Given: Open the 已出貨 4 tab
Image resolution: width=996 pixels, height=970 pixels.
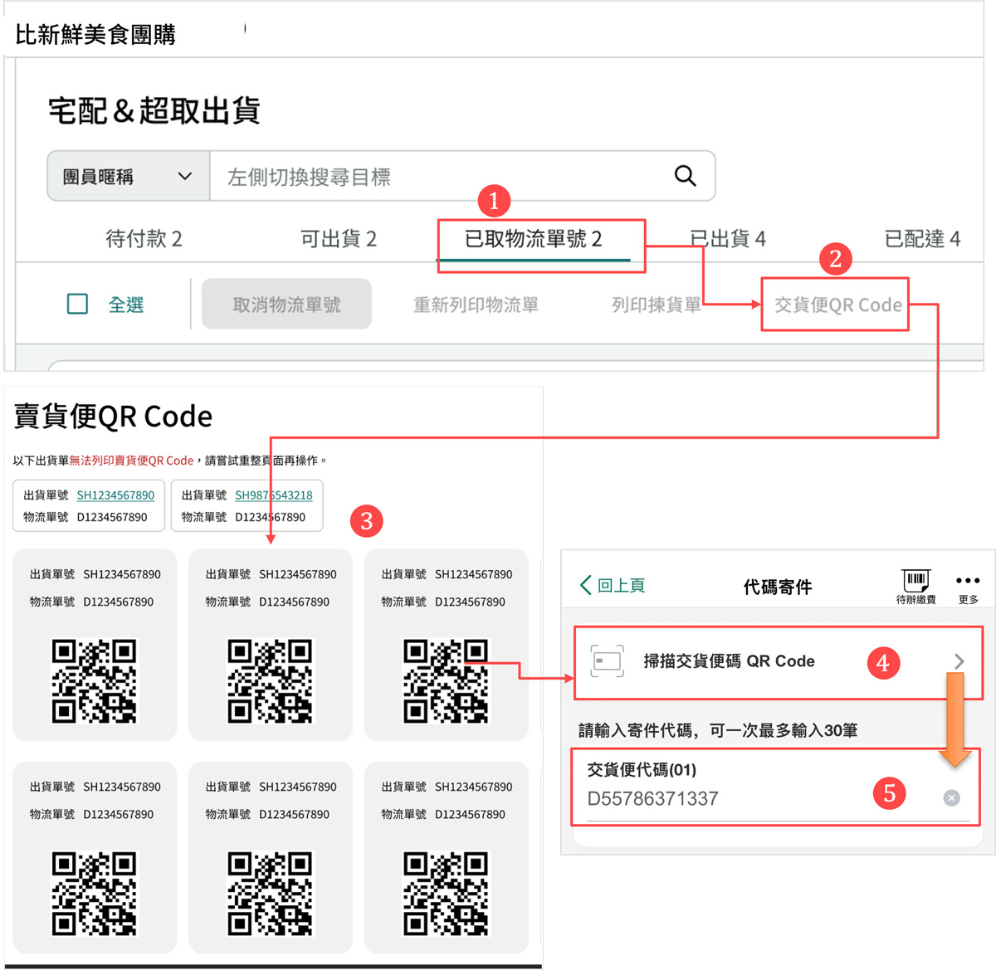Looking at the screenshot, I should point(728,239).
